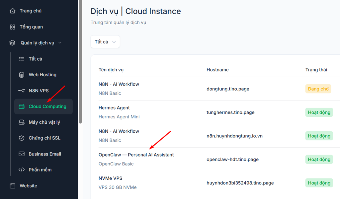The image size is (340, 199).
Task: Open Tổng quan in the sidebar
Action: [31, 27]
